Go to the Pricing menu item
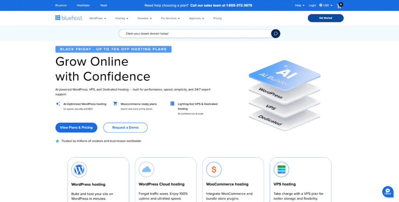399x202 pixels. (x=217, y=18)
